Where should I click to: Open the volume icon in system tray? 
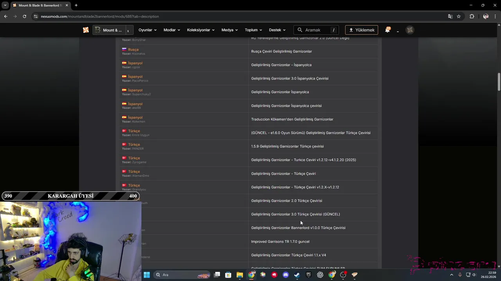pos(474,275)
